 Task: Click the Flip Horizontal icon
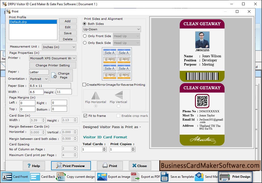(95, 95)
